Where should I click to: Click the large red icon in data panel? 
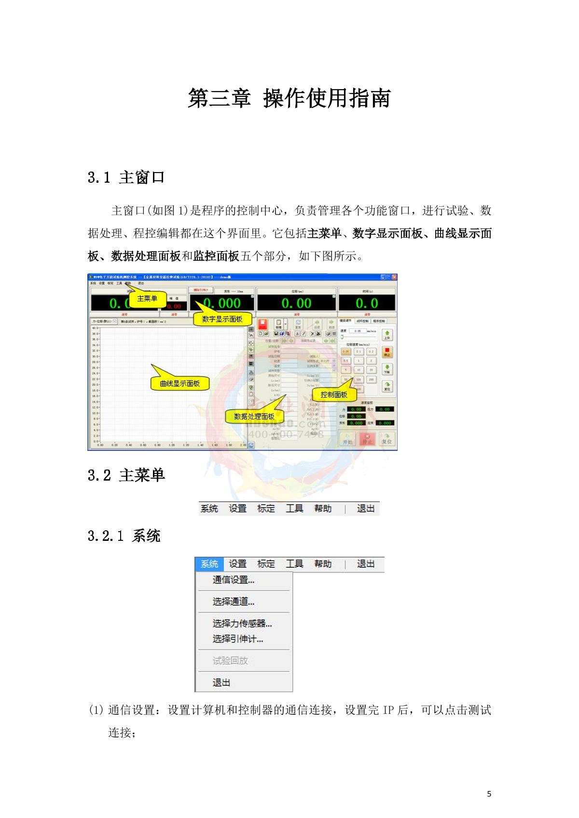[x=263, y=323]
